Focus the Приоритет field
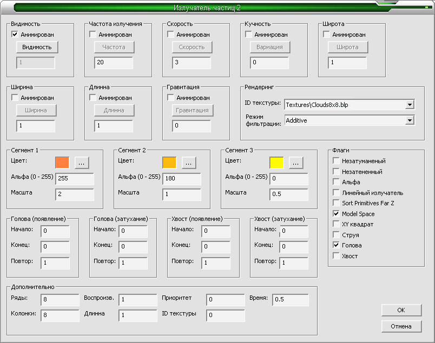The image size is (435, 343). tap(226, 300)
